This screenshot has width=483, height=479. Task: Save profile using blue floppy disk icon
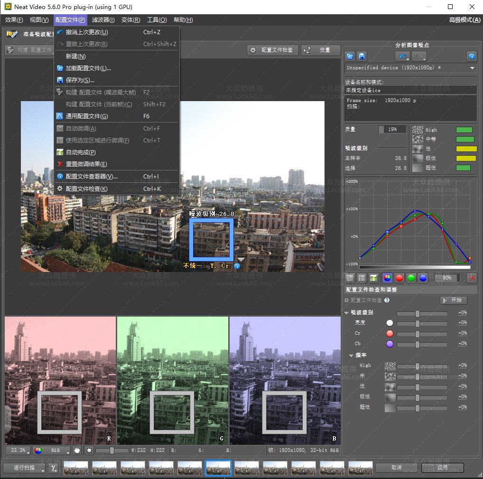(x=362, y=56)
